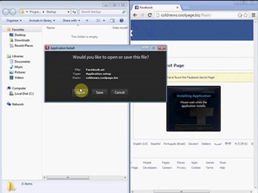Open Games footer link
The width and height of the screenshot is (258, 193).
(x=210, y=163)
